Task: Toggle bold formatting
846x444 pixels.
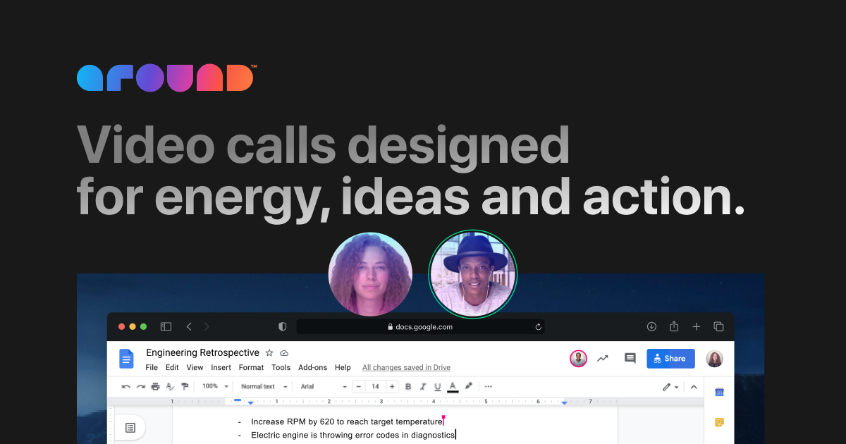Action: point(408,386)
